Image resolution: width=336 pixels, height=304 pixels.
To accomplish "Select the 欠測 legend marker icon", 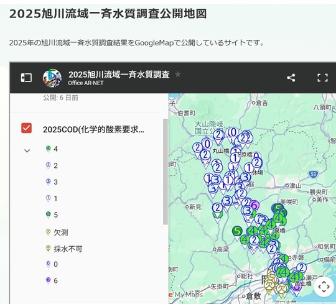I will tap(49, 232).
